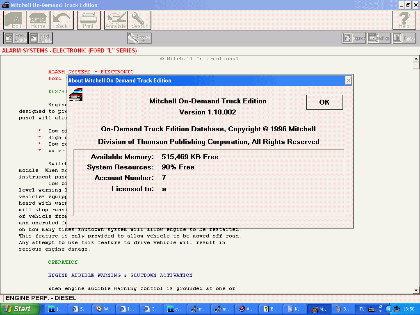
Task: Click the 515,469 KB Free memory value
Action: (x=190, y=157)
